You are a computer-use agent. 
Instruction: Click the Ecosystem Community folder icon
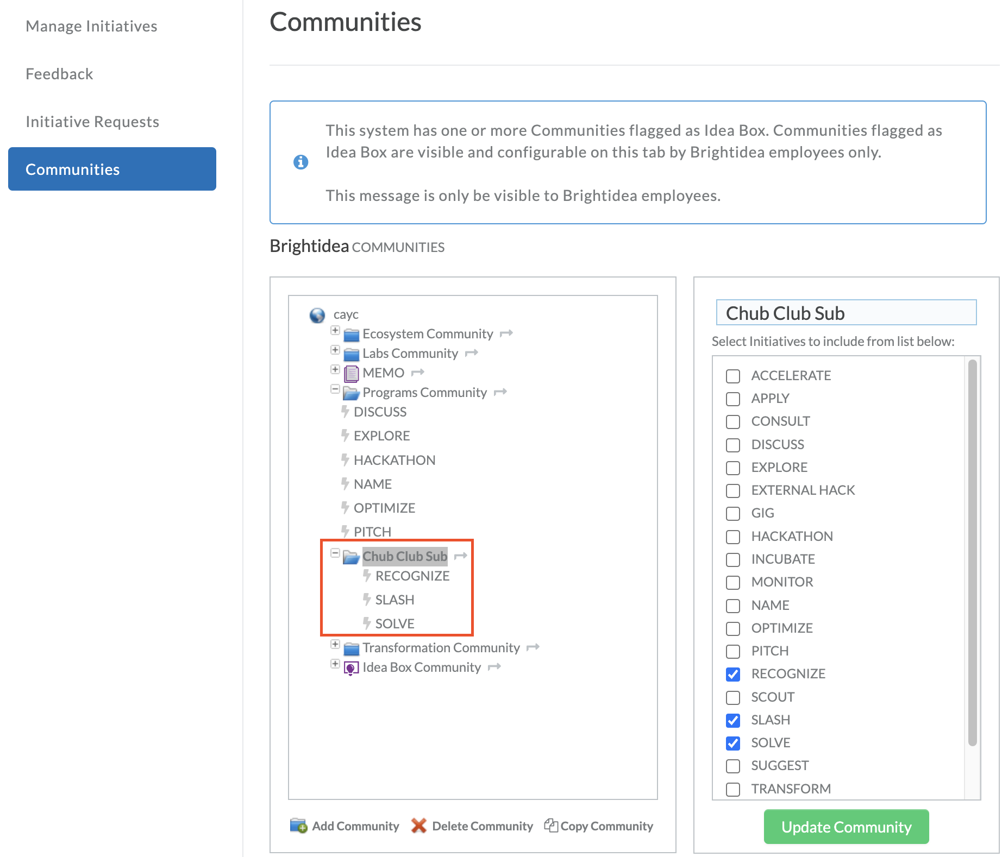(352, 335)
